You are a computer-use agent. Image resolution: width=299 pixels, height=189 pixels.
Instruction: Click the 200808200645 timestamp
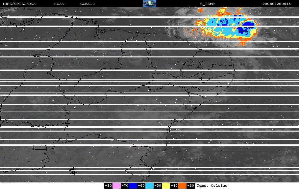click(x=277, y=4)
